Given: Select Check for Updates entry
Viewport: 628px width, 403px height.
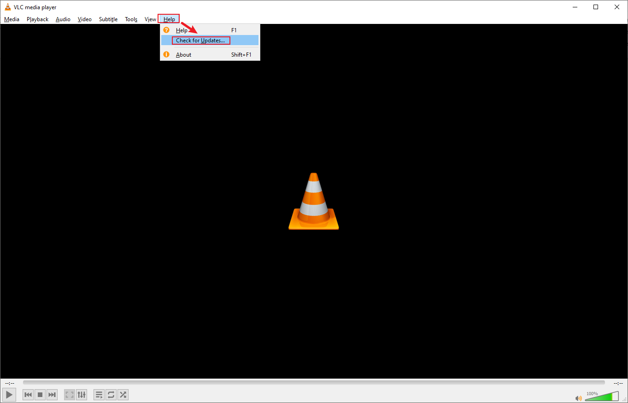Looking at the screenshot, I should coord(200,40).
